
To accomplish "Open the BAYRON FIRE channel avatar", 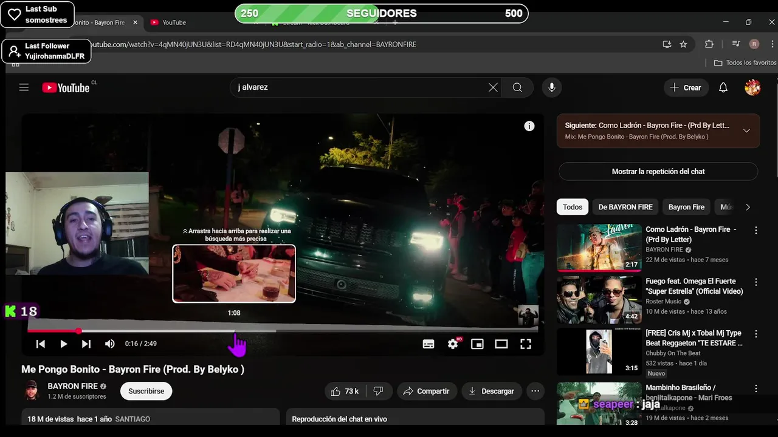I will [x=31, y=391].
